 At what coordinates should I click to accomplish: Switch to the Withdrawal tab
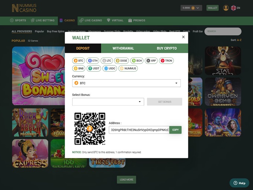click(123, 48)
